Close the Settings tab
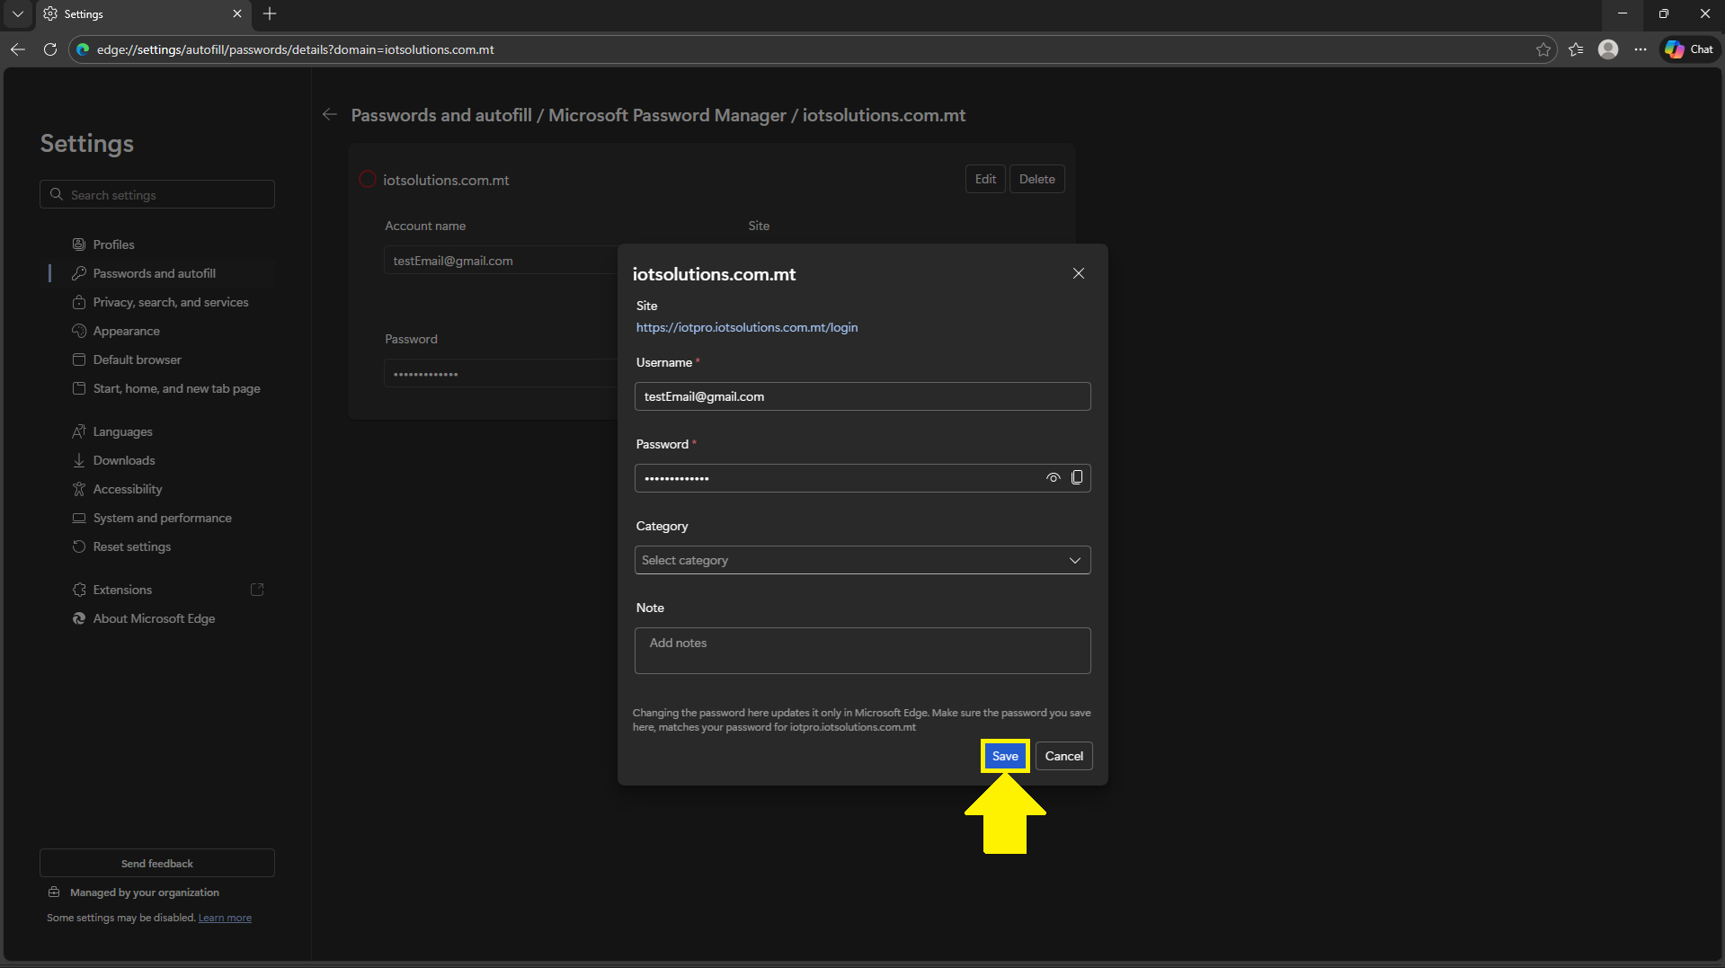The width and height of the screenshot is (1725, 968). coord(237,13)
